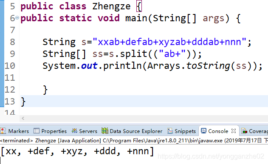Viewport: 268px width, 164px height.
Task: Click the static keyword on line 6
Action: click(75, 18)
